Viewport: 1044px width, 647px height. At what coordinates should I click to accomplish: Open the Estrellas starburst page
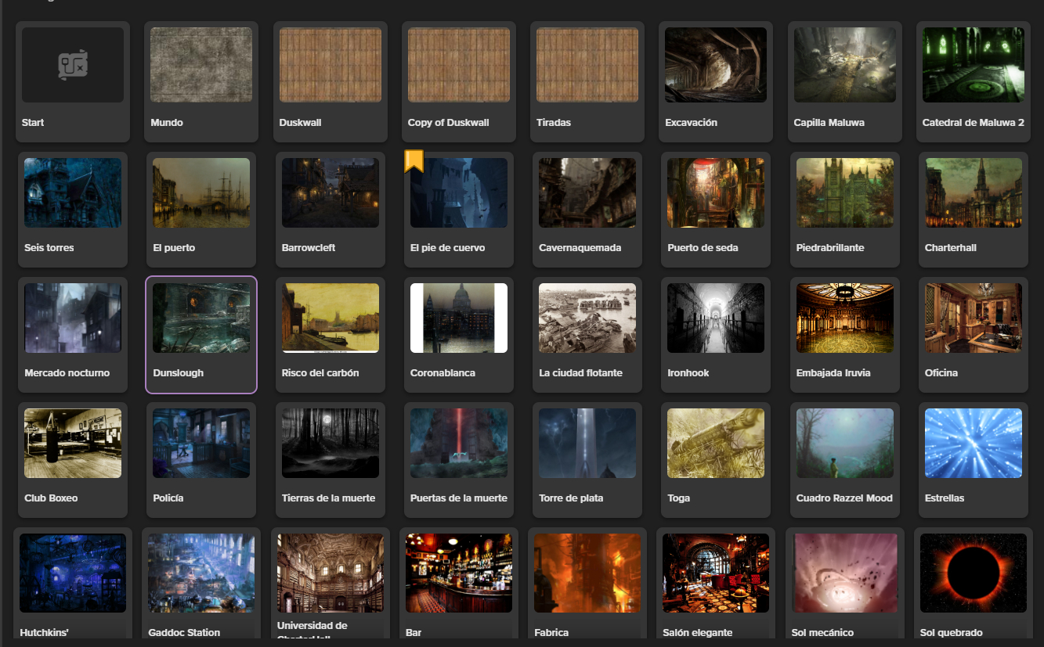[973, 444]
